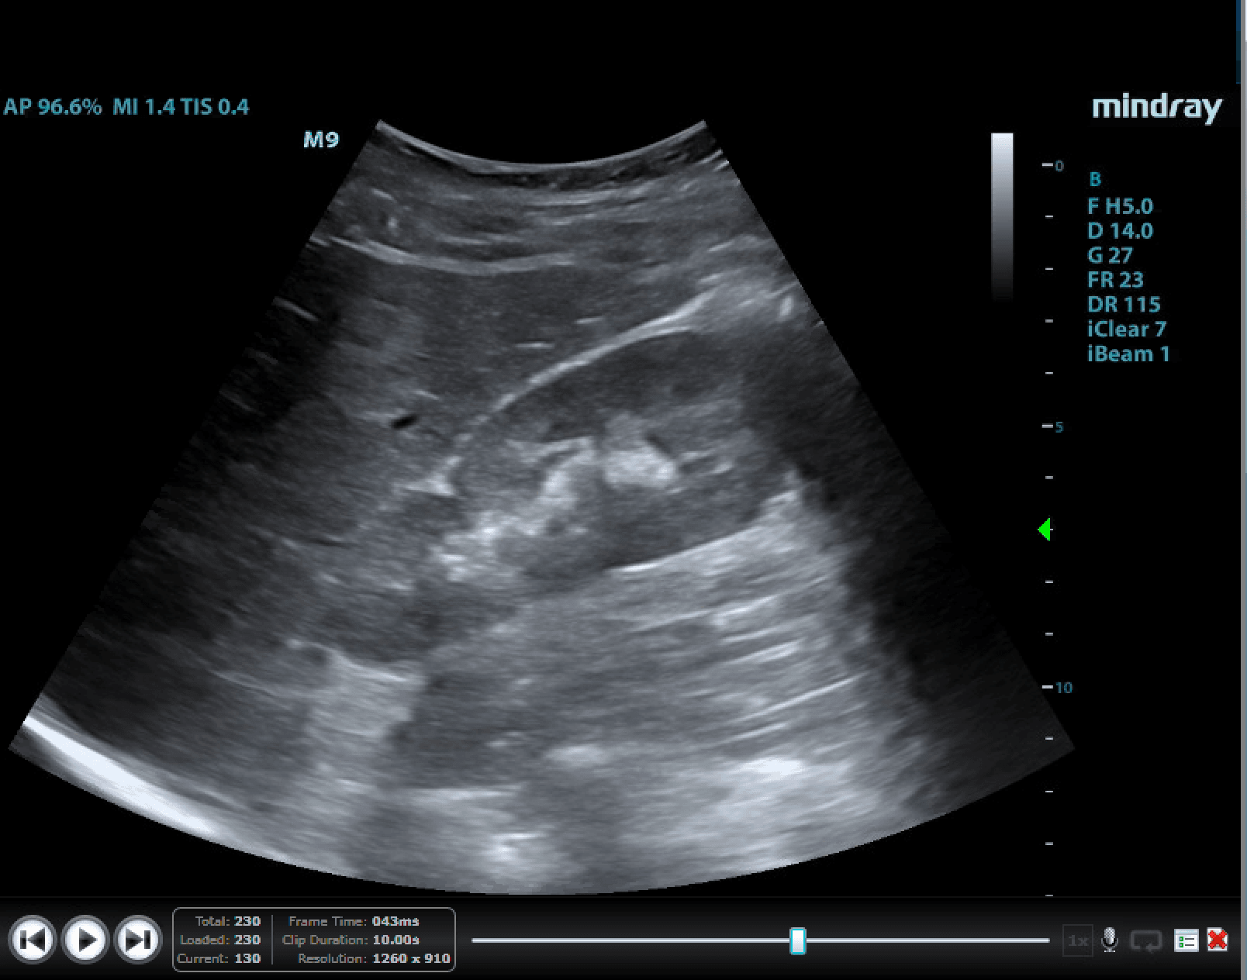Jump to the first frame
Screen dimensions: 1247x980
pos(34,939)
